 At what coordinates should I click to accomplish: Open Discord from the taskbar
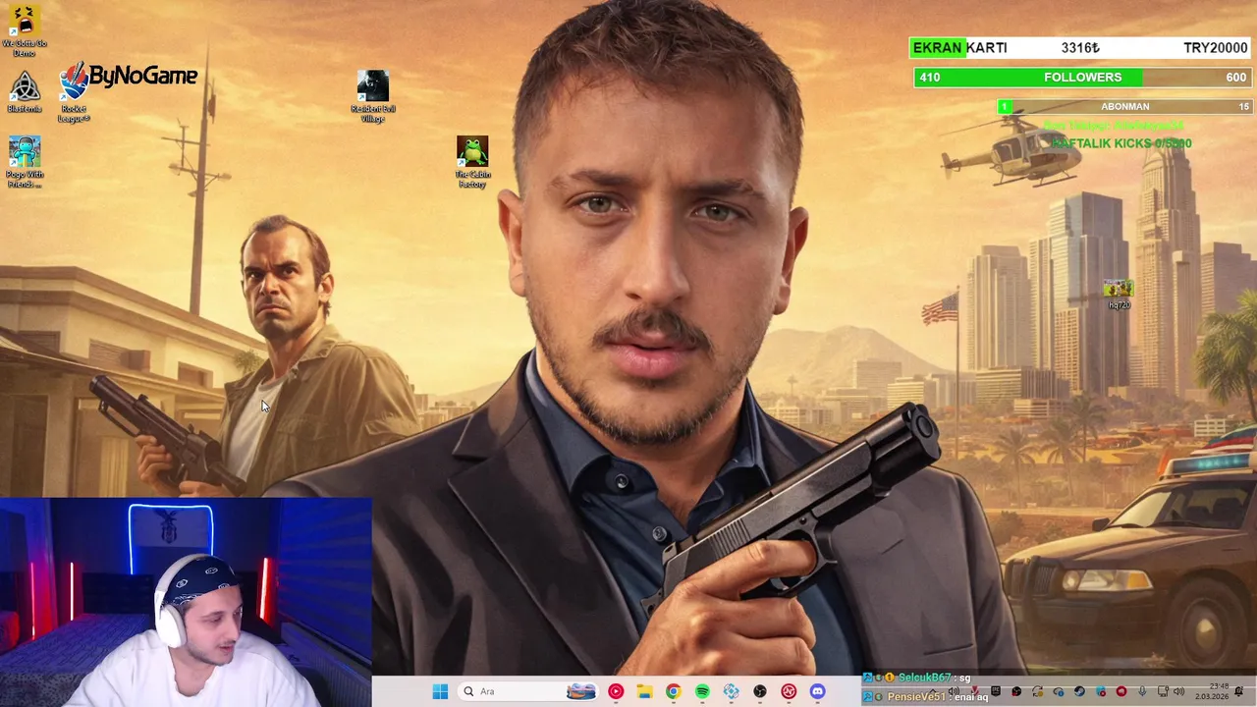(x=817, y=691)
